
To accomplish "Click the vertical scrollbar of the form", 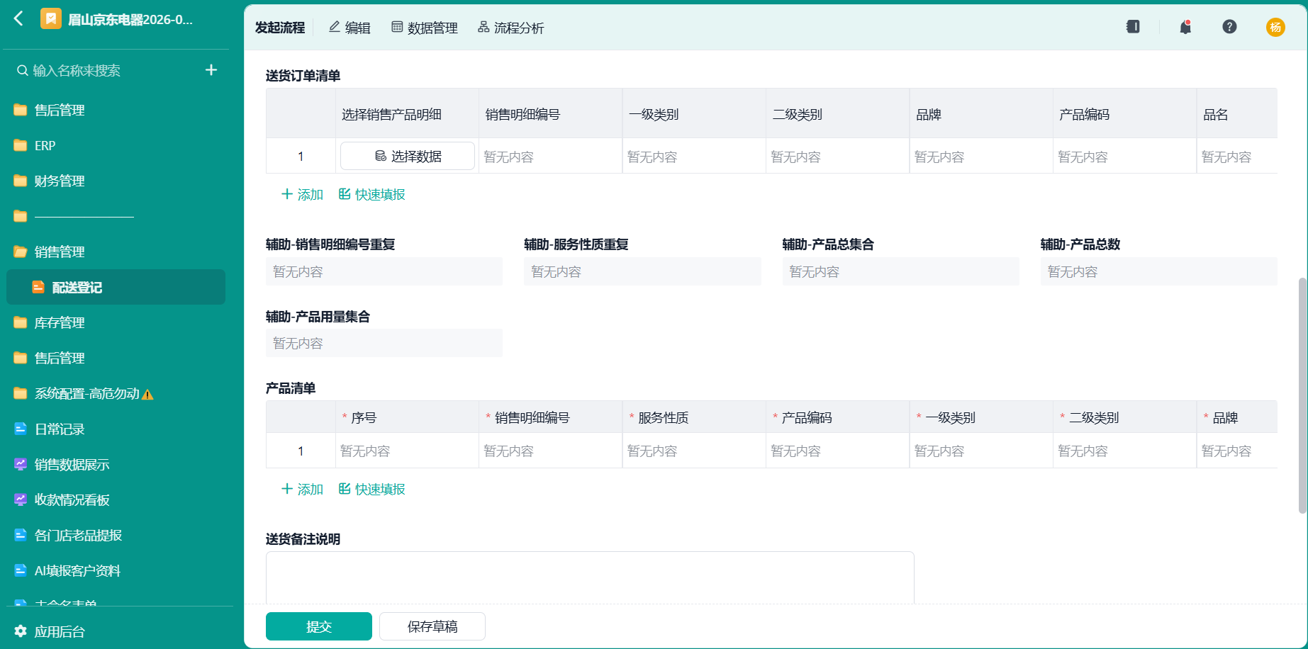I will coord(1302,395).
